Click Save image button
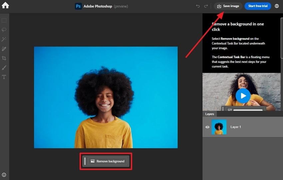283x180 pixels. pyautogui.click(x=228, y=6)
